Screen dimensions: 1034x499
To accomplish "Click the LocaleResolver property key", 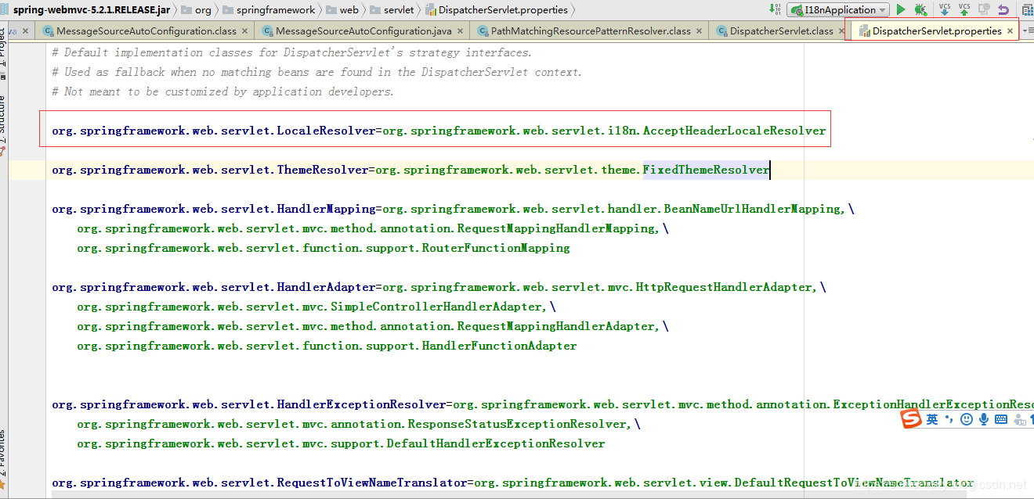I will click(214, 131).
